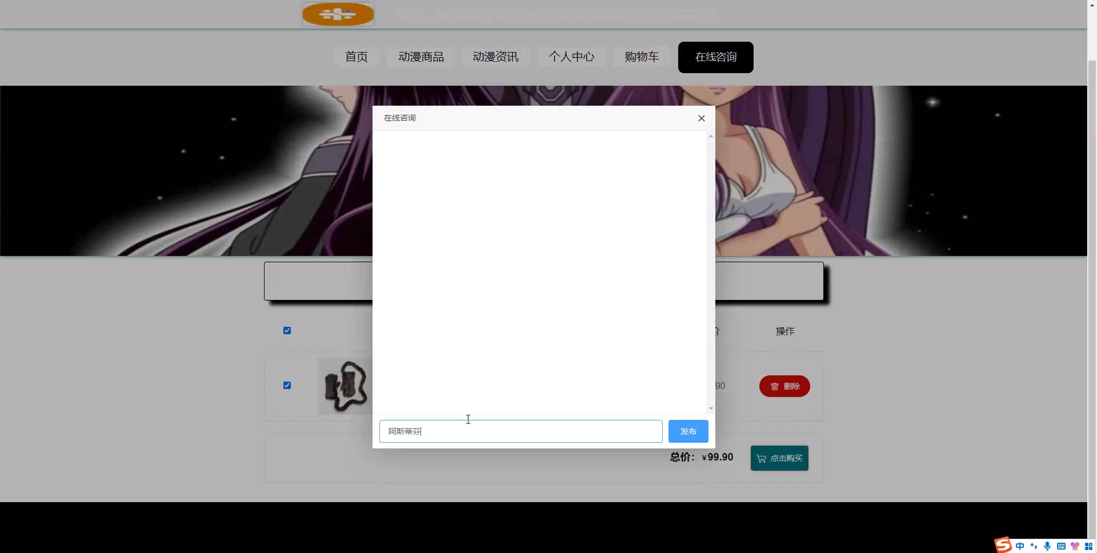Switch punctuation mode in the IME toolbar
Screen dimensions: 1097x553
click(1034, 546)
